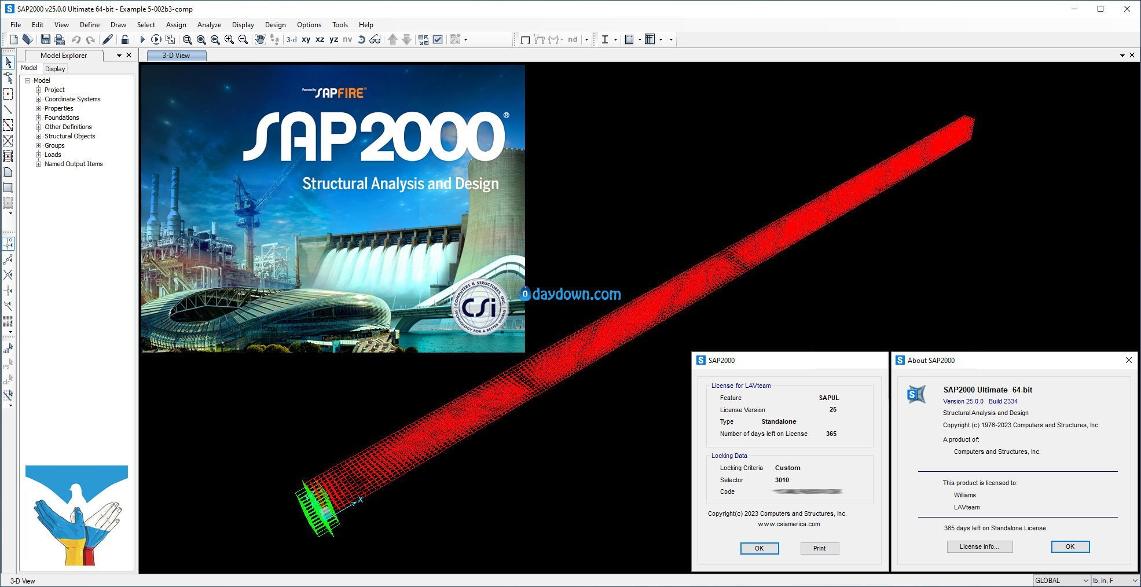Click the Rubber Band Zoom magnifier icon
The image size is (1141, 587).
(x=187, y=39)
